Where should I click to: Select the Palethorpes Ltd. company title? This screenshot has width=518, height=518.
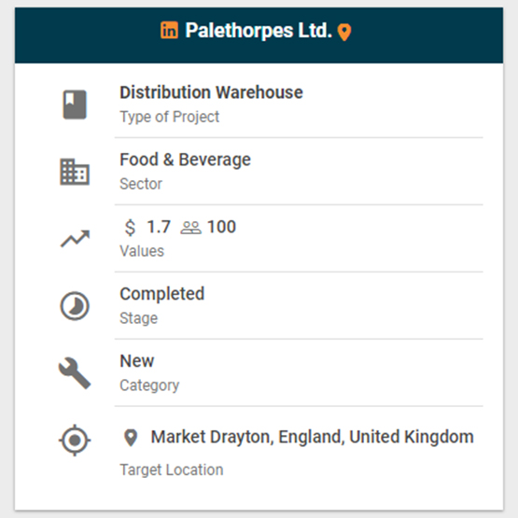click(259, 31)
